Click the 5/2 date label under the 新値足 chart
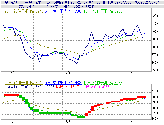164x125 pixels. [13, 121]
